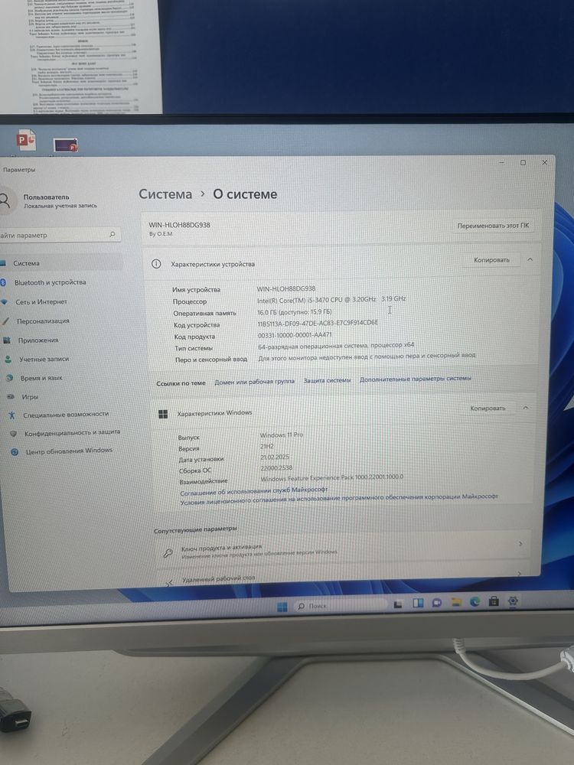Select processor value Intel Core i5-3470 text
Image resolution: width=574 pixels, height=765 pixels.
[x=331, y=300]
